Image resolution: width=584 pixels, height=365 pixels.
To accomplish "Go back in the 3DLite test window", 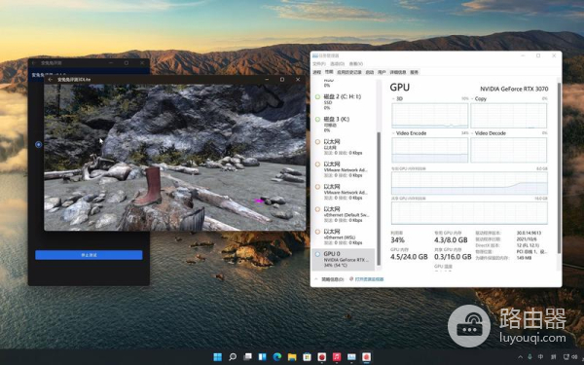I will [x=51, y=80].
